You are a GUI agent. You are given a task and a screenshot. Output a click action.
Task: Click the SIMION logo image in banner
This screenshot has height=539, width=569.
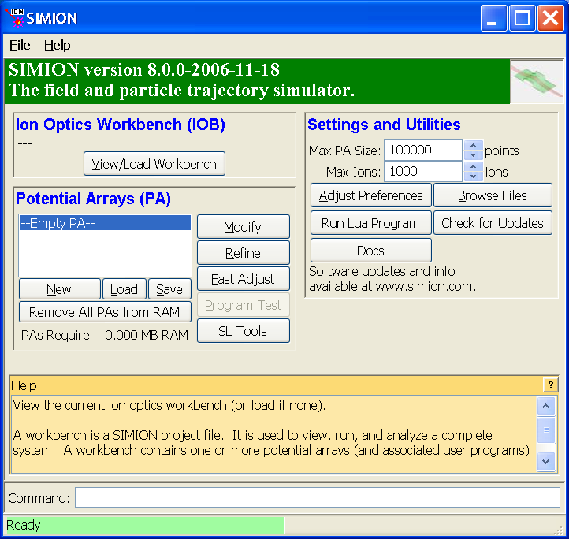coord(537,82)
